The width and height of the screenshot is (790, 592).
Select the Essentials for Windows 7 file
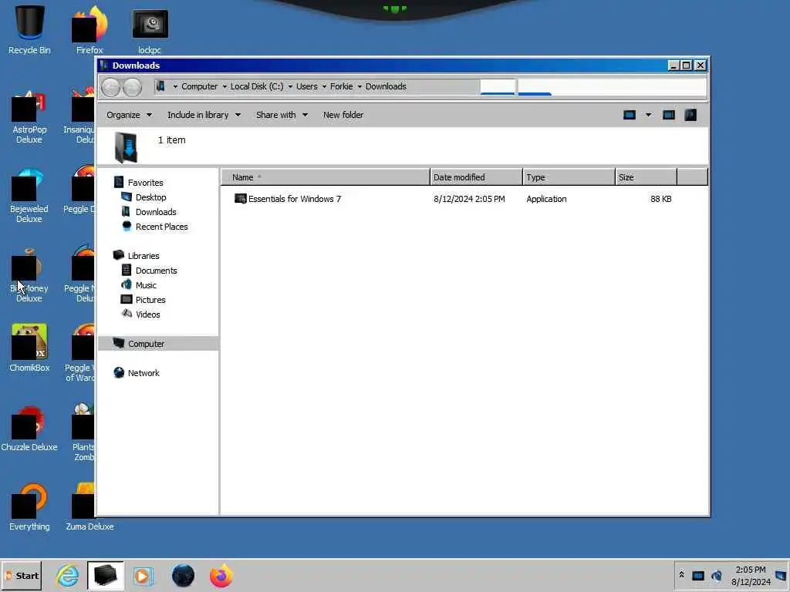(294, 199)
